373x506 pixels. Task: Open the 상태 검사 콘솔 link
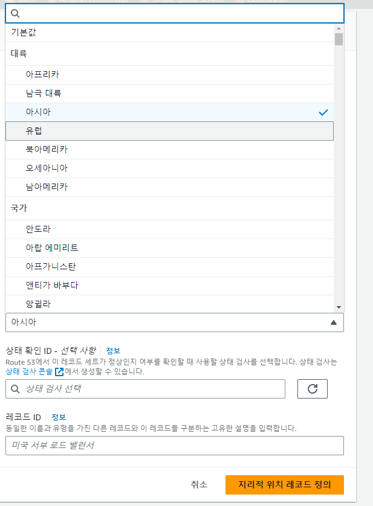[x=28, y=372]
